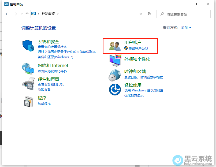Screen dimensions: 216x167
Task: Click the System and Security shield icon
Action: tap(28, 46)
